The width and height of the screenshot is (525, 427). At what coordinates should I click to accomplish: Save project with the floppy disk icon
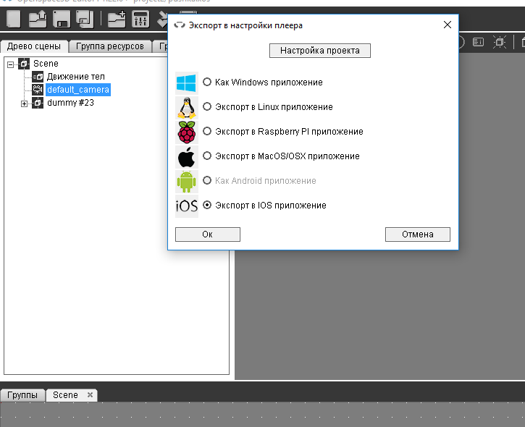coord(62,19)
